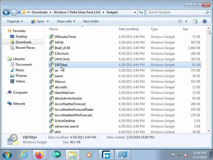Open the Share with menu
The image size is (213, 160).
click(x=66, y=21)
